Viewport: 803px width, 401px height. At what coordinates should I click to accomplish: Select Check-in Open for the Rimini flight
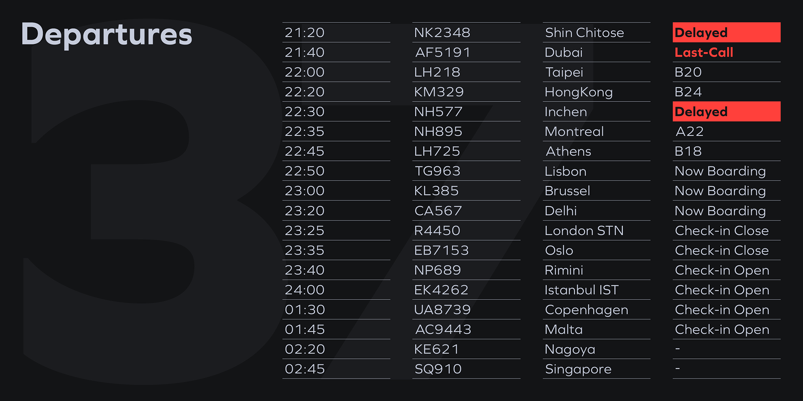pyautogui.click(x=722, y=270)
